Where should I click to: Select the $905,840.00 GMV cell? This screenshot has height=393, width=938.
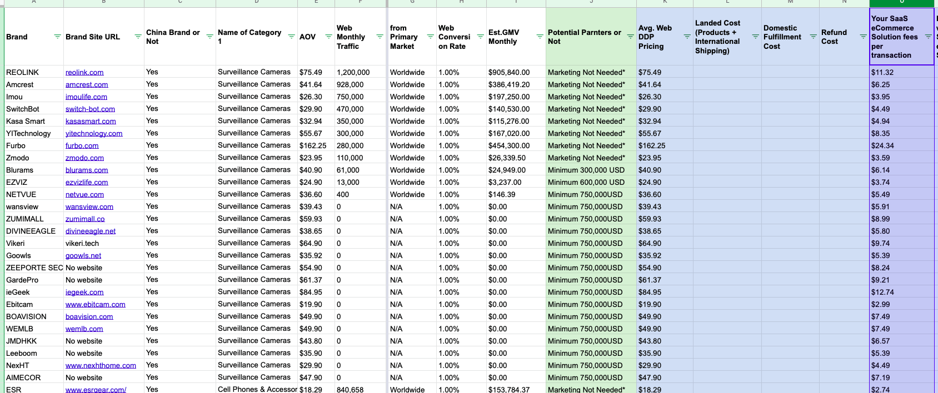(516, 72)
